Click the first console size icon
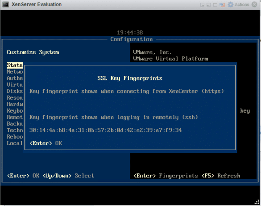This screenshot has width=261, height=206. point(202,4)
